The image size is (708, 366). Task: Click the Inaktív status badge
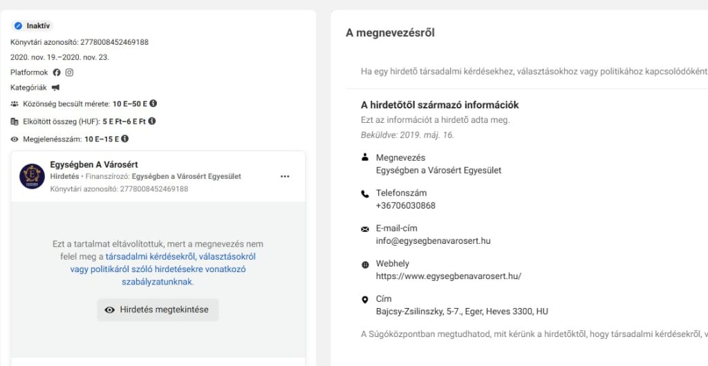click(x=32, y=26)
